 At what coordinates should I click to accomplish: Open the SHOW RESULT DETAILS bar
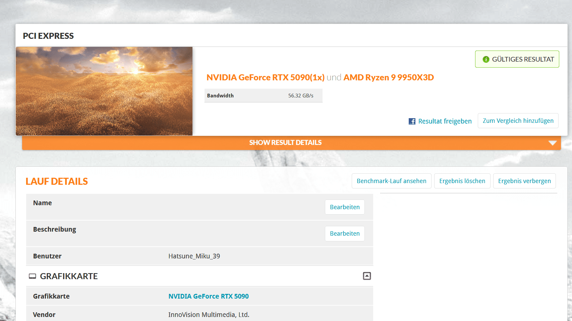pos(291,143)
